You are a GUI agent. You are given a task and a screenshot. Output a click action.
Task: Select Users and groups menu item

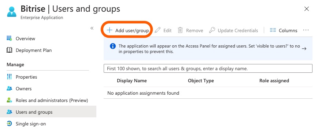click(x=48, y=112)
